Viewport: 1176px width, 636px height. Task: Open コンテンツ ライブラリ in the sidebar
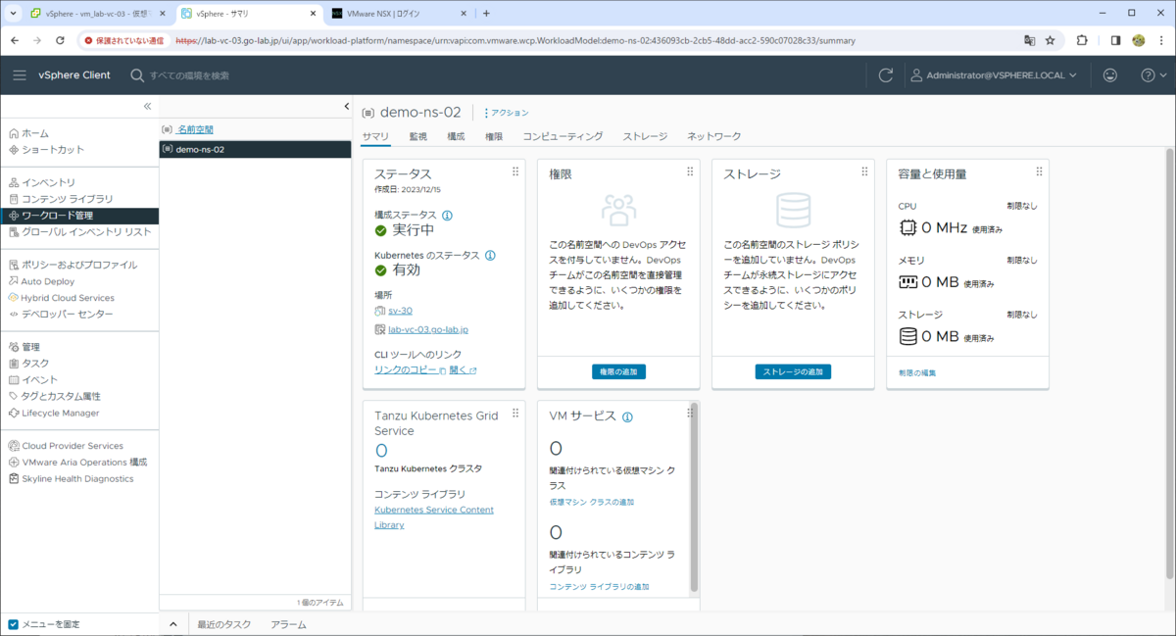click(x=68, y=199)
